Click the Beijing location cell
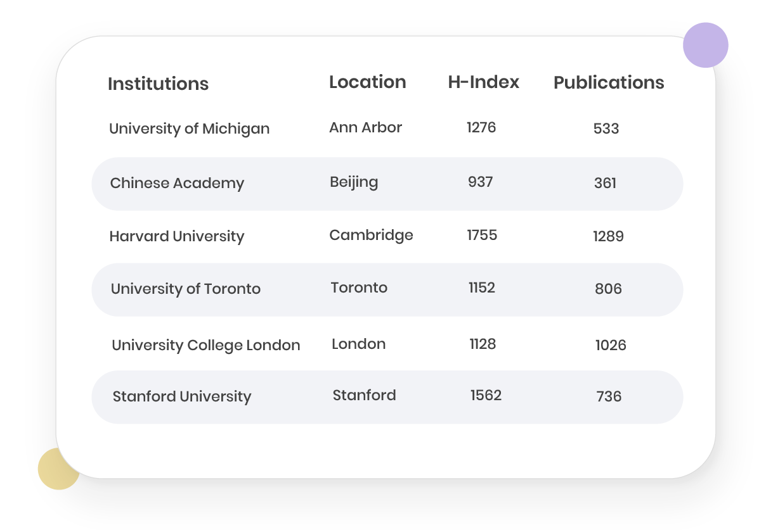Viewport: 766px width, 530px height. (354, 182)
